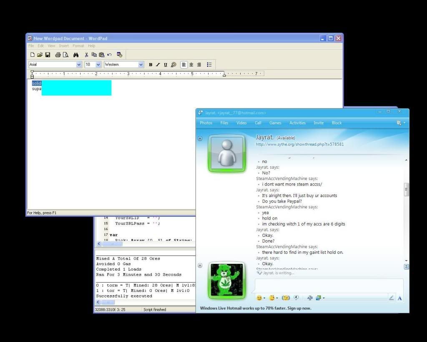
Task: Click left arrow on debug output scrollbar
Action: pyautogui.click(x=98, y=302)
